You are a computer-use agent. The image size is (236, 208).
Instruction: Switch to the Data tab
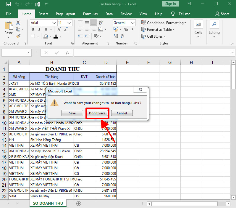(x=109, y=14)
